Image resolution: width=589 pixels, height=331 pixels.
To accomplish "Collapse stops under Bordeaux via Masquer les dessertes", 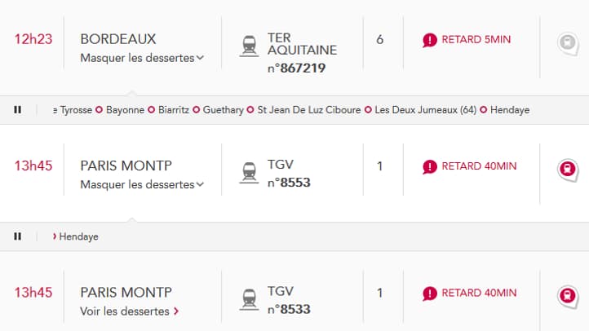I will coord(142,58).
